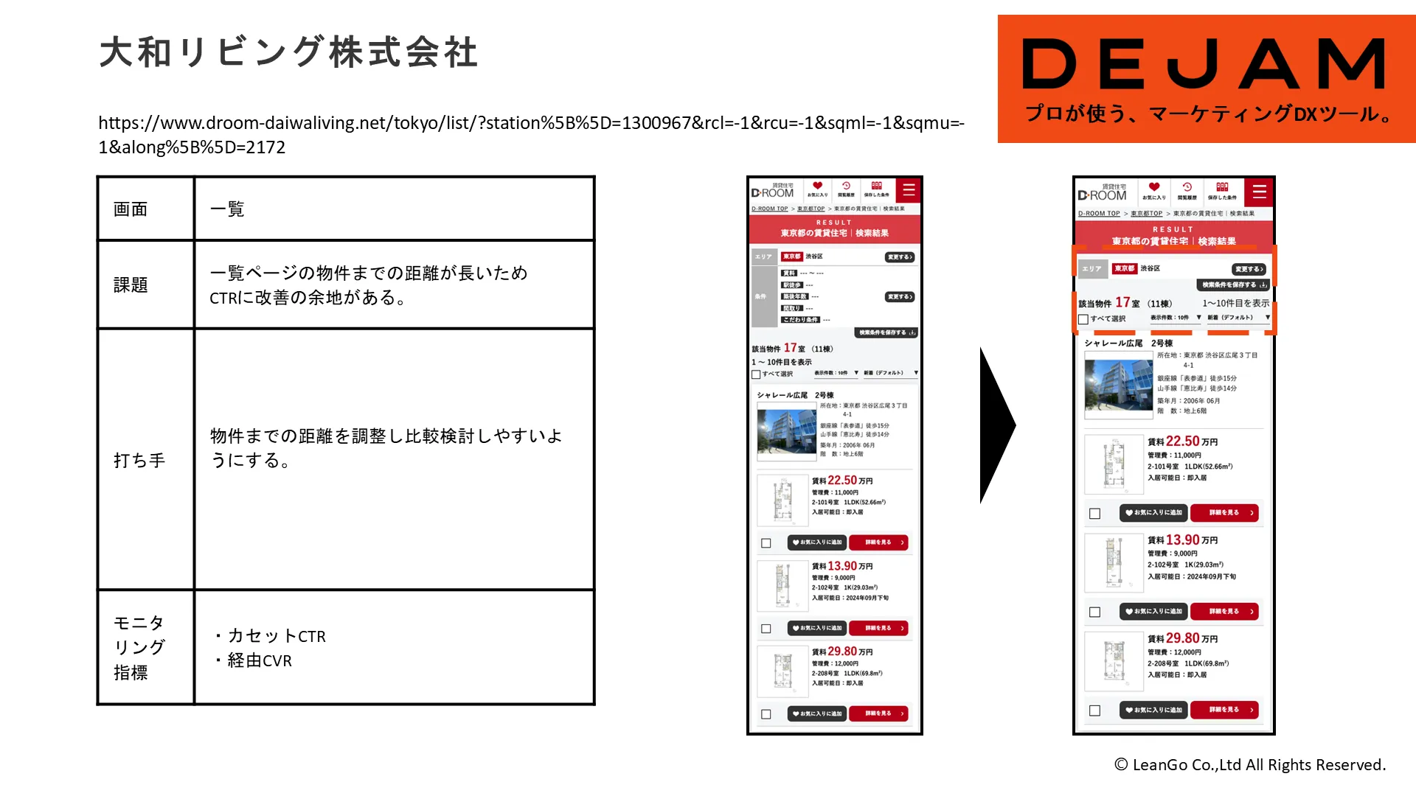Click the orange DEJAM logo banner
This screenshot has width=1416, height=796.
pyautogui.click(x=1207, y=79)
